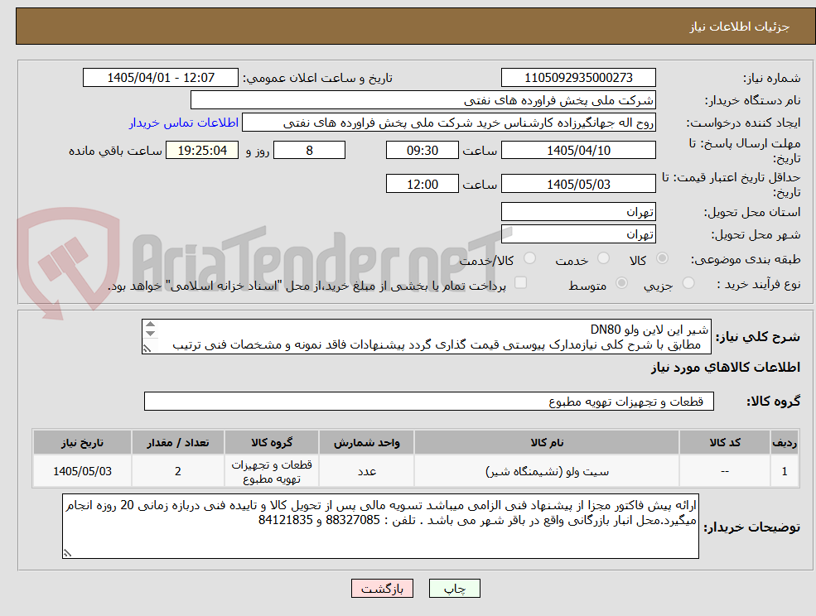Click the need number field 1105092935000273
This screenshot has width=816, height=616.
tap(578, 78)
